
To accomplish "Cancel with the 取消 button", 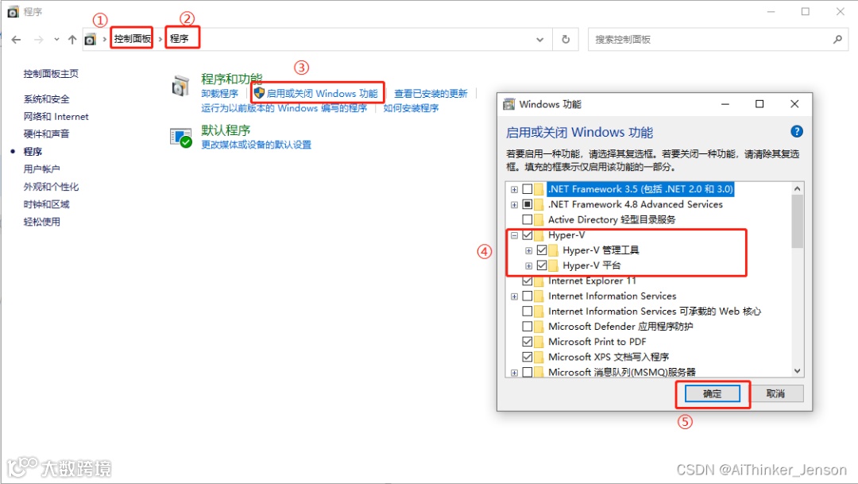I will (x=775, y=393).
